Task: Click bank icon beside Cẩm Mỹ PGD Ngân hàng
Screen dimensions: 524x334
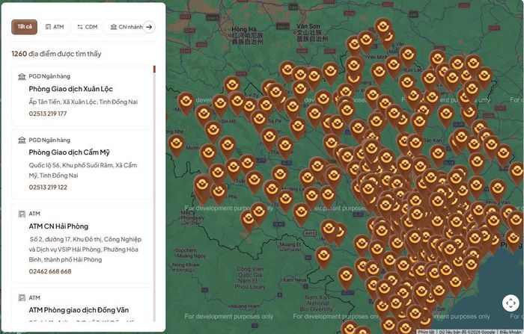Action: tap(22, 140)
